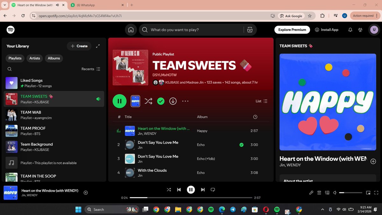Click large Happy album art in right panel
Viewport: 382px width, 215px height.
328,102
